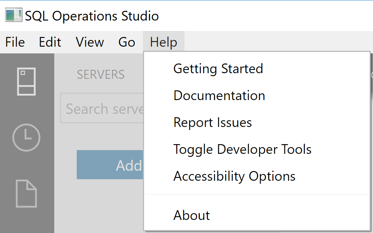Open the Task History clock icon
This screenshot has width=373, height=233.
click(26, 137)
